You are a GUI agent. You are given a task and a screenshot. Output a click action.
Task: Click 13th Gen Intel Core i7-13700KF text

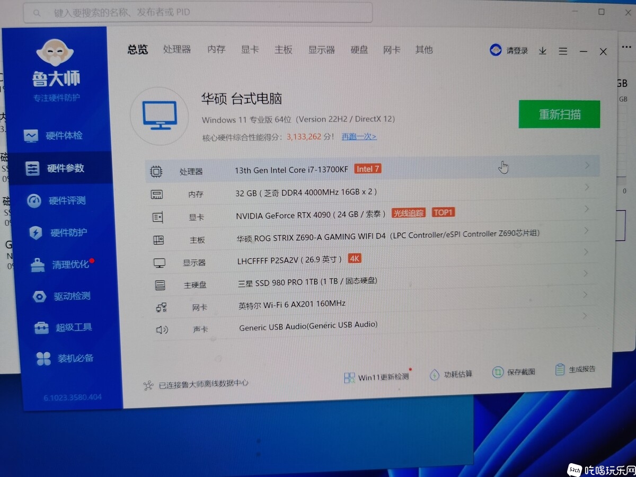tap(291, 170)
